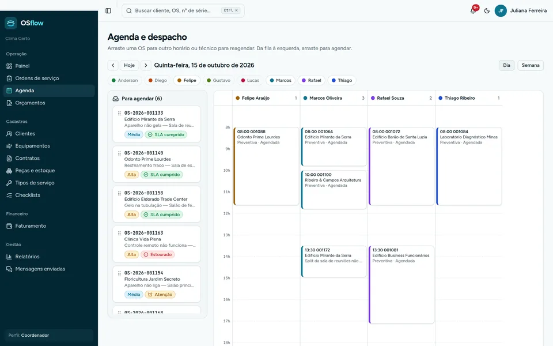
Task: Click blue dot beside Thiago Ribeiro header
Action: (440, 98)
